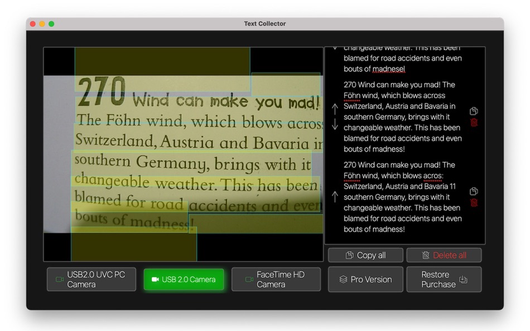The image size is (530, 331).
Task: Click the misspelled word 'madnesel' in the first entry
Action: (x=389, y=69)
